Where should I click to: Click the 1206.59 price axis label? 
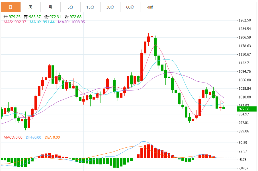coord(245,37)
